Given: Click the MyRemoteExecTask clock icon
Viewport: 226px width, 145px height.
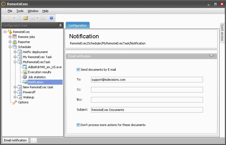Looking at the screenshot, I should coord(20,62).
